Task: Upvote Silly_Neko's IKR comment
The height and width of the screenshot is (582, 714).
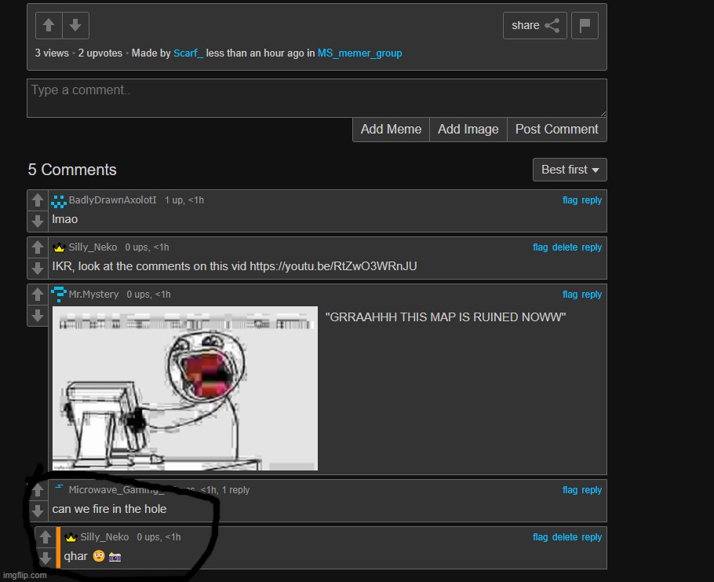Action: 38,248
